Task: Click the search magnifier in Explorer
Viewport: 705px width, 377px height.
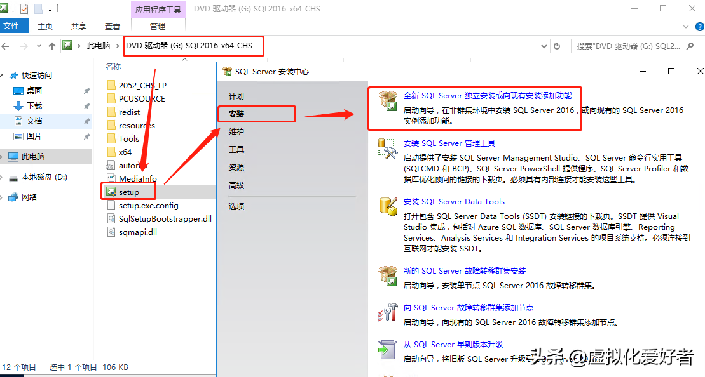Action: click(x=690, y=46)
